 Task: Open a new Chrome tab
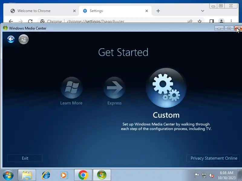point(158,11)
